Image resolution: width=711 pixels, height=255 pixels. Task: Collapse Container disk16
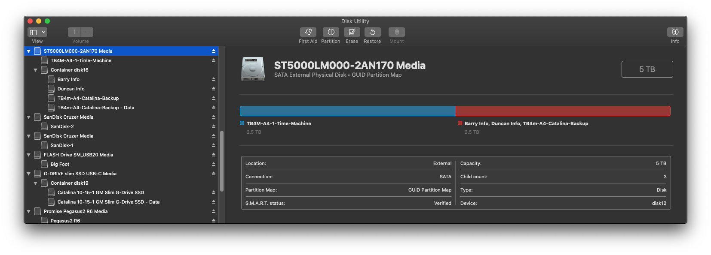[x=36, y=70]
